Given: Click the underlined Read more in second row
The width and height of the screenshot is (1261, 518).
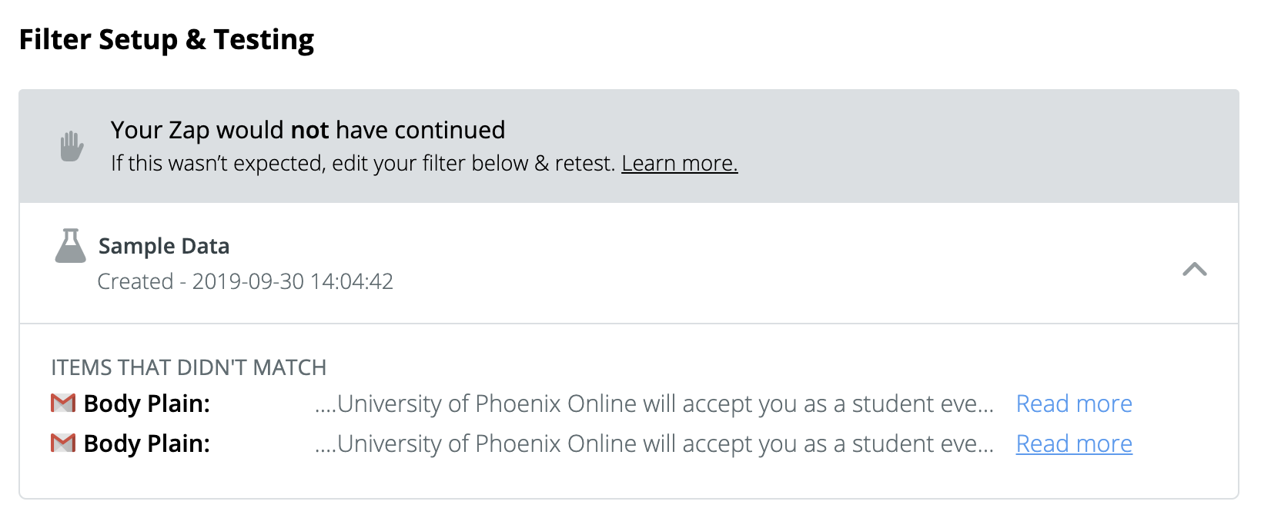Looking at the screenshot, I should (1073, 443).
